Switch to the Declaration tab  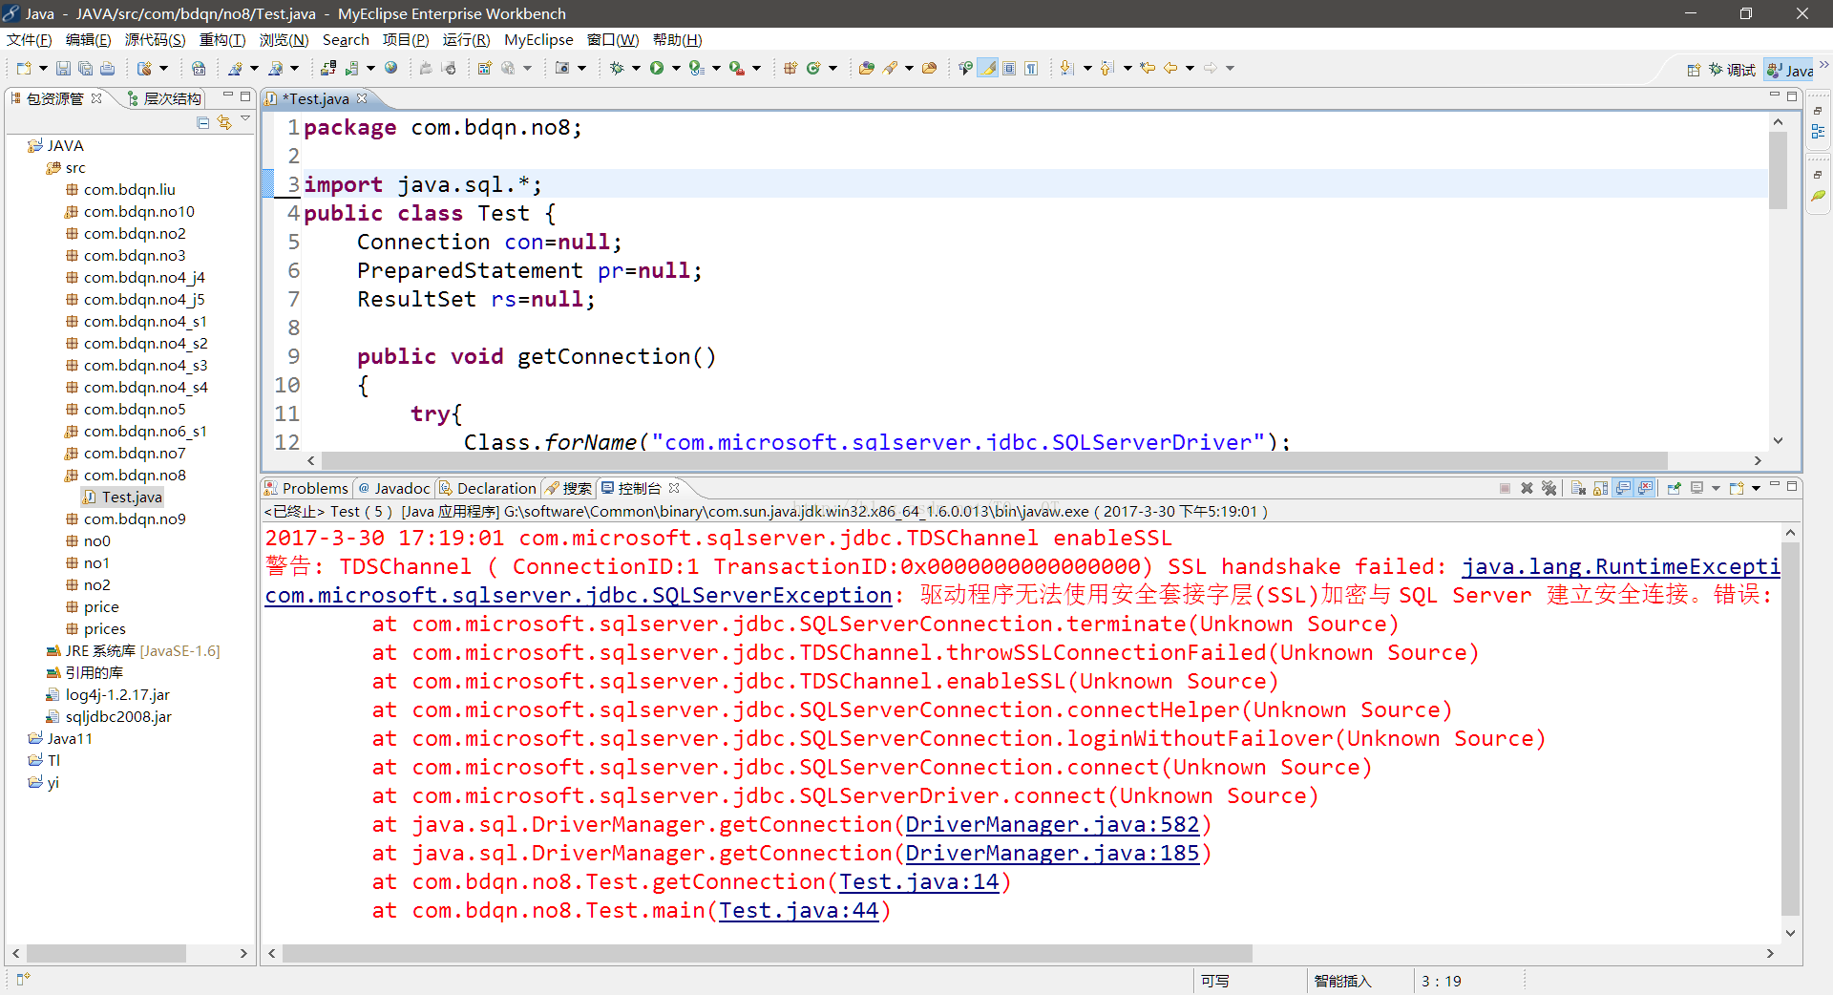pos(488,488)
